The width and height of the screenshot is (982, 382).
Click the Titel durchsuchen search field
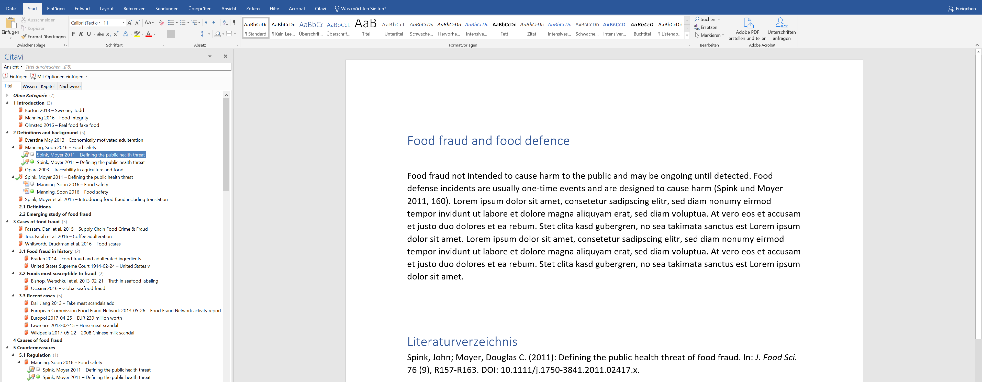[x=128, y=67]
